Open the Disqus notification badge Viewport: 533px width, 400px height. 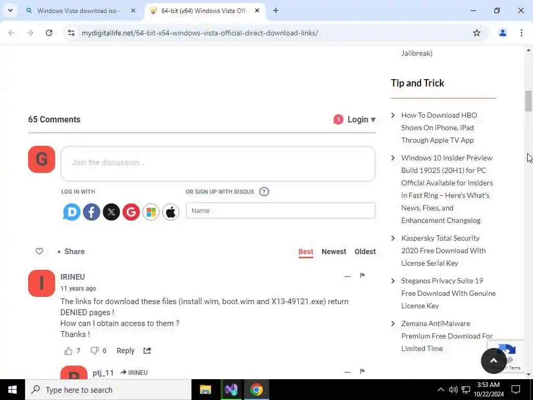[x=338, y=119]
